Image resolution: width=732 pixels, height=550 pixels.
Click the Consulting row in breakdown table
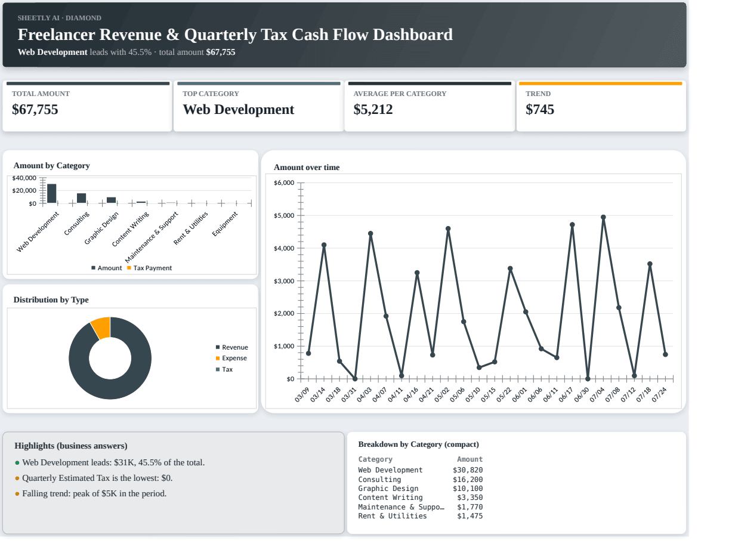(x=421, y=479)
